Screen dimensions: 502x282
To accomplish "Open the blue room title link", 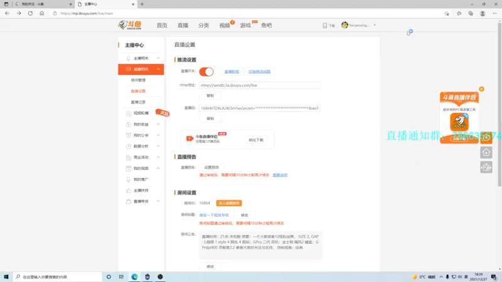I will coord(214,215).
